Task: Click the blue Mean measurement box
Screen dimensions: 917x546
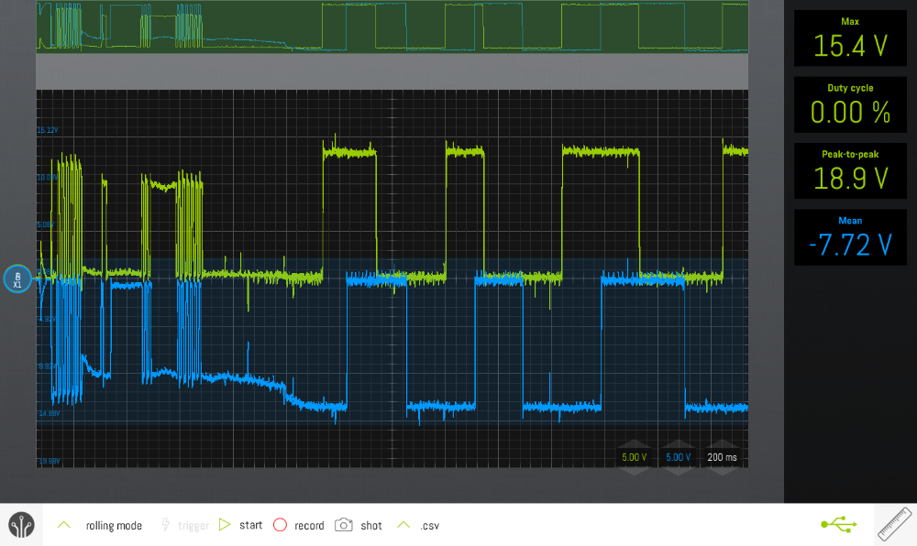Action: coord(850,237)
